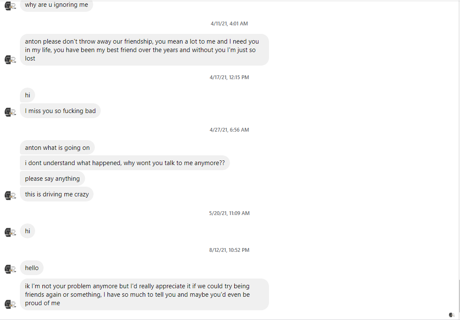Select the 'why are u ignoring me' bubble
The width and height of the screenshot is (460, 320).
[56, 5]
